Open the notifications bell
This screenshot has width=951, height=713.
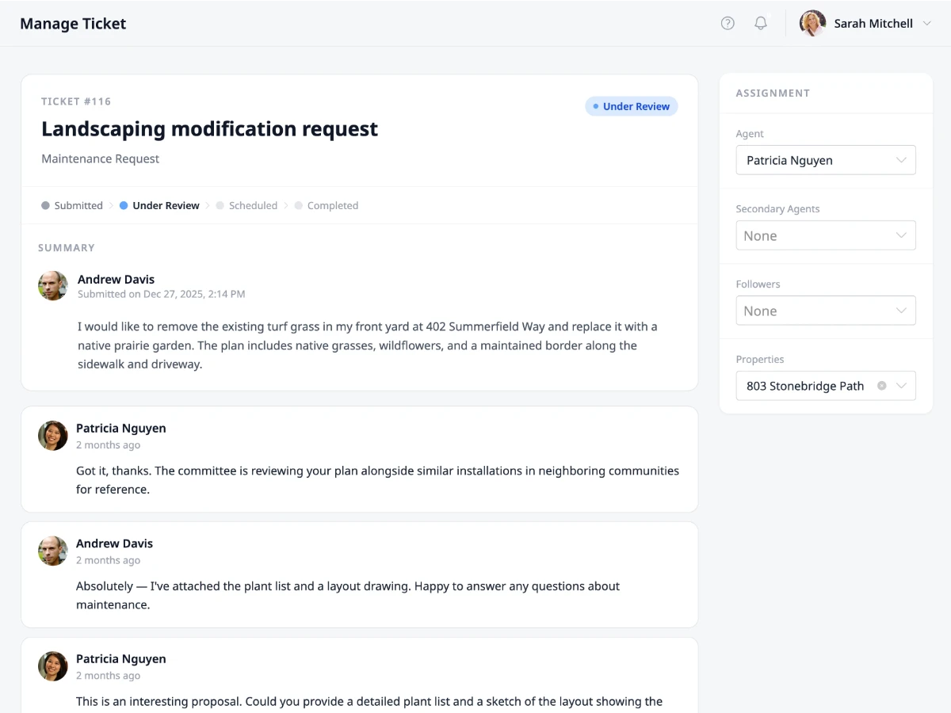click(760, 23)
